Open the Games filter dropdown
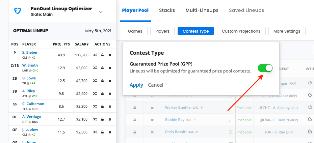This screenshot has height=143, width=314. pyautogui.click(x=135, y=31)
